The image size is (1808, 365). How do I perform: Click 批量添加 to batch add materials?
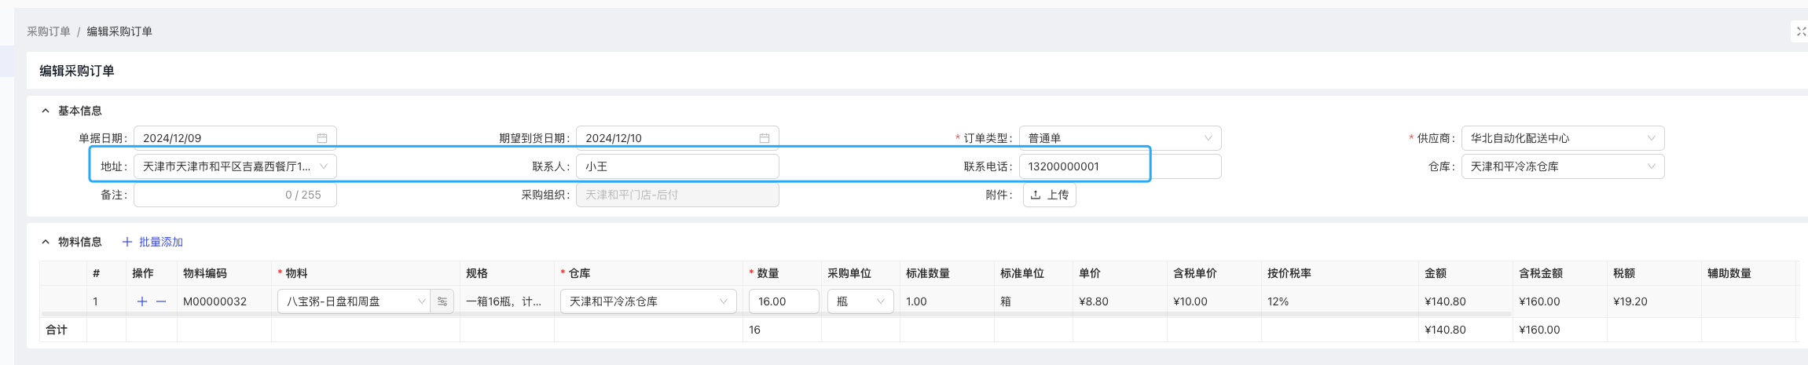153,242
